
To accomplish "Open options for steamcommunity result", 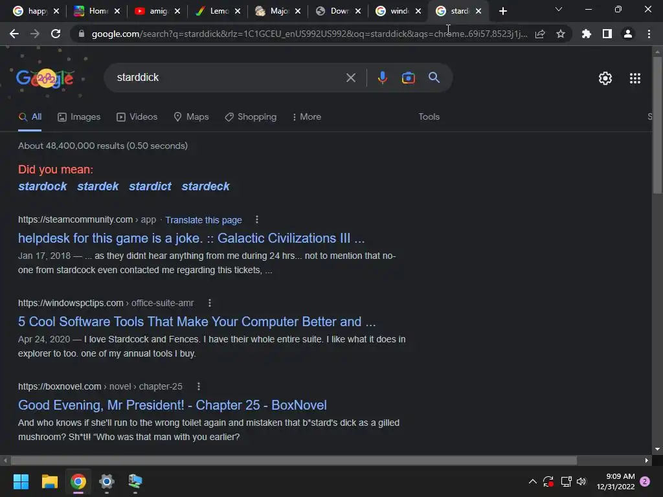I will coord(256,219).
